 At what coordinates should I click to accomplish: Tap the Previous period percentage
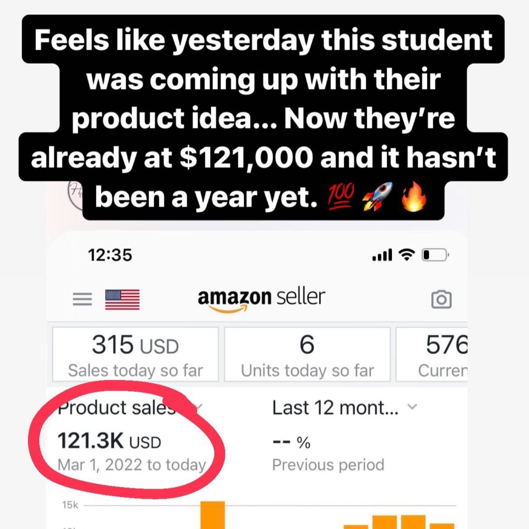(x=292, y=442)
